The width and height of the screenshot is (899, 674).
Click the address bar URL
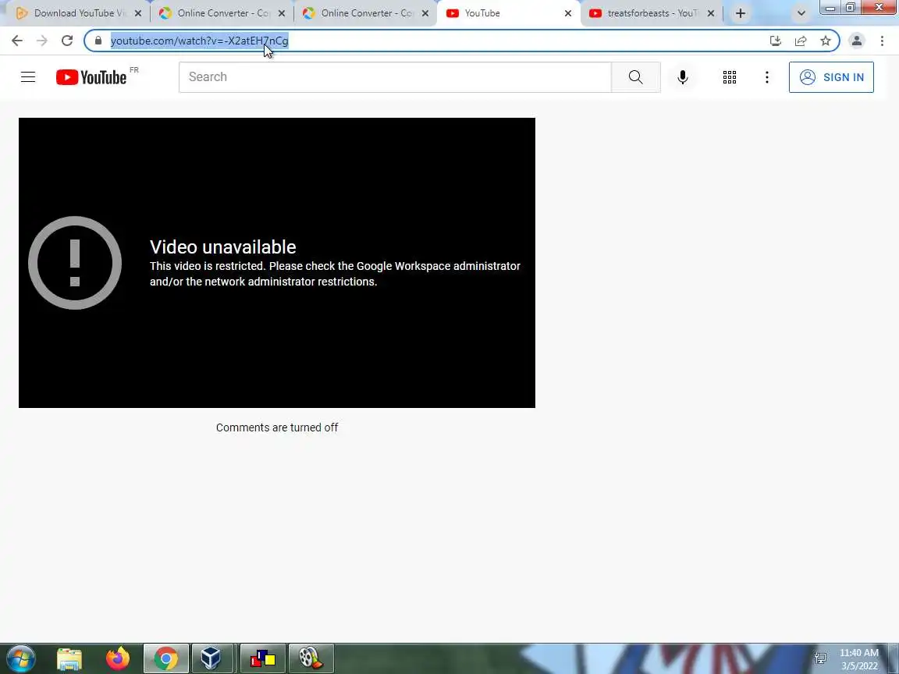[x=199, y=41]
